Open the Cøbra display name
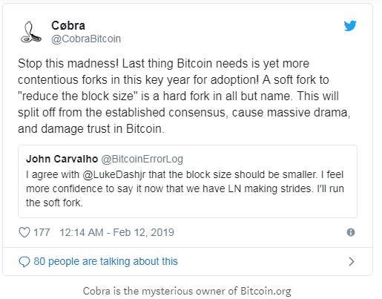 click(x=68, y=25)
